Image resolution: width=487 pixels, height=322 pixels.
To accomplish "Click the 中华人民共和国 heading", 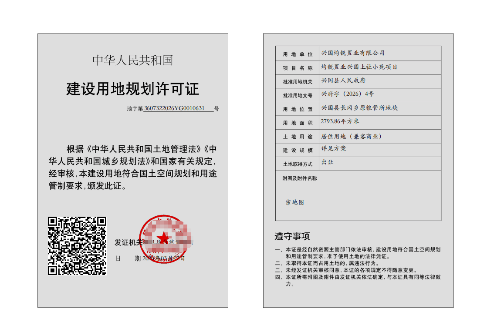I will (132, 60).
